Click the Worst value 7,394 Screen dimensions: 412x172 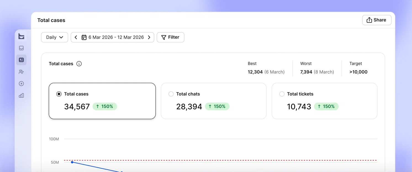click(x=306, y=72)
